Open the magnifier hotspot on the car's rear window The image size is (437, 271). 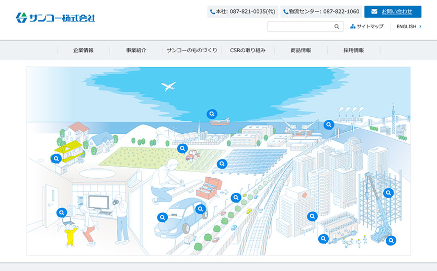[x=200, y=209]
